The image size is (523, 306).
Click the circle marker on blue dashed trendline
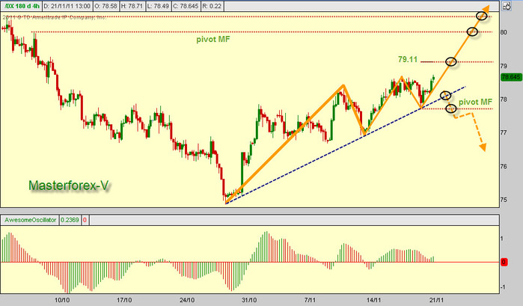coord(446,96)
